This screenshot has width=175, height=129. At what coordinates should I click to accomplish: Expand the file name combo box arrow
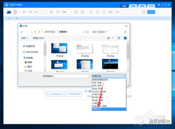88,76
